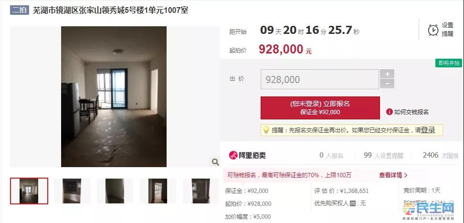Screen dimensions: 464x223
Task: Click 如何交钱报名 help link
Action: point(411,112)
